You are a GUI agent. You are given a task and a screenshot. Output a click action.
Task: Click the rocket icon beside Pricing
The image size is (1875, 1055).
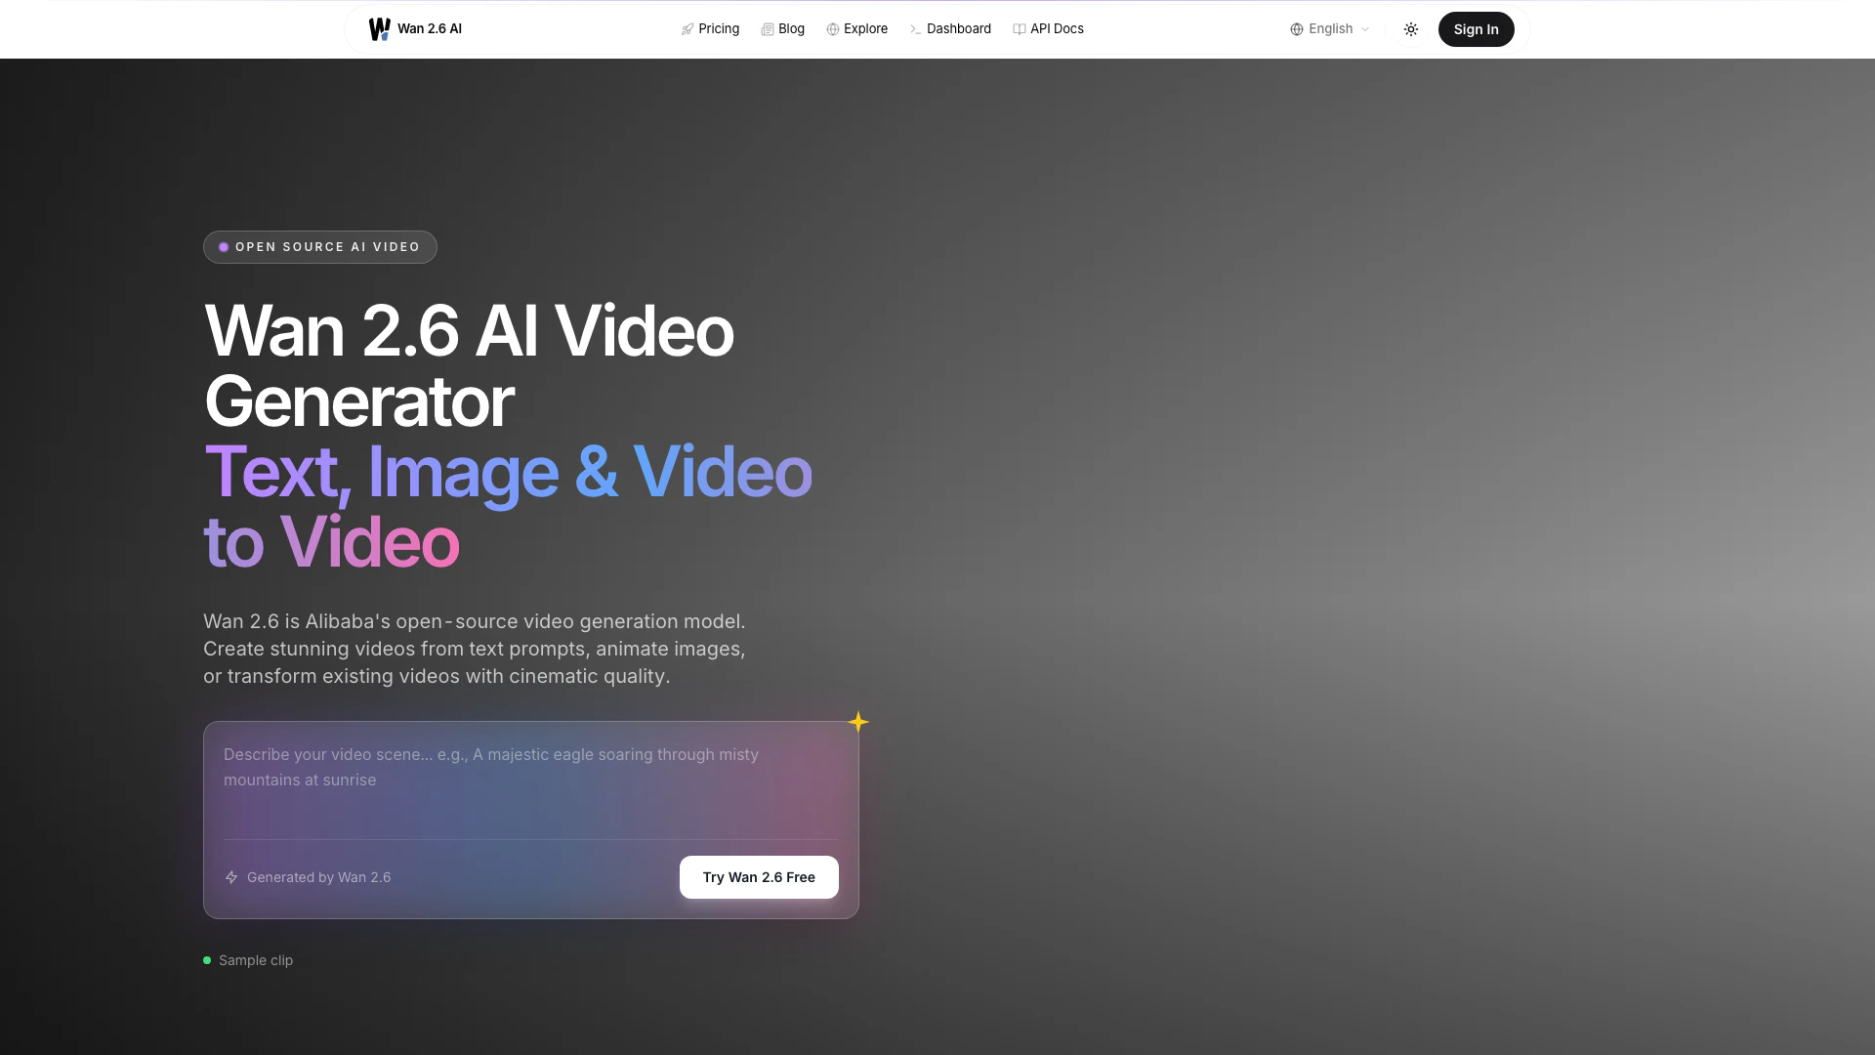point(687,29)
